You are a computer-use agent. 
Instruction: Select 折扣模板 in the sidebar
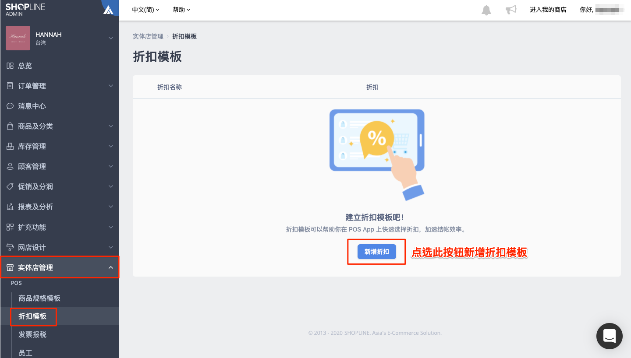(32, 316)
